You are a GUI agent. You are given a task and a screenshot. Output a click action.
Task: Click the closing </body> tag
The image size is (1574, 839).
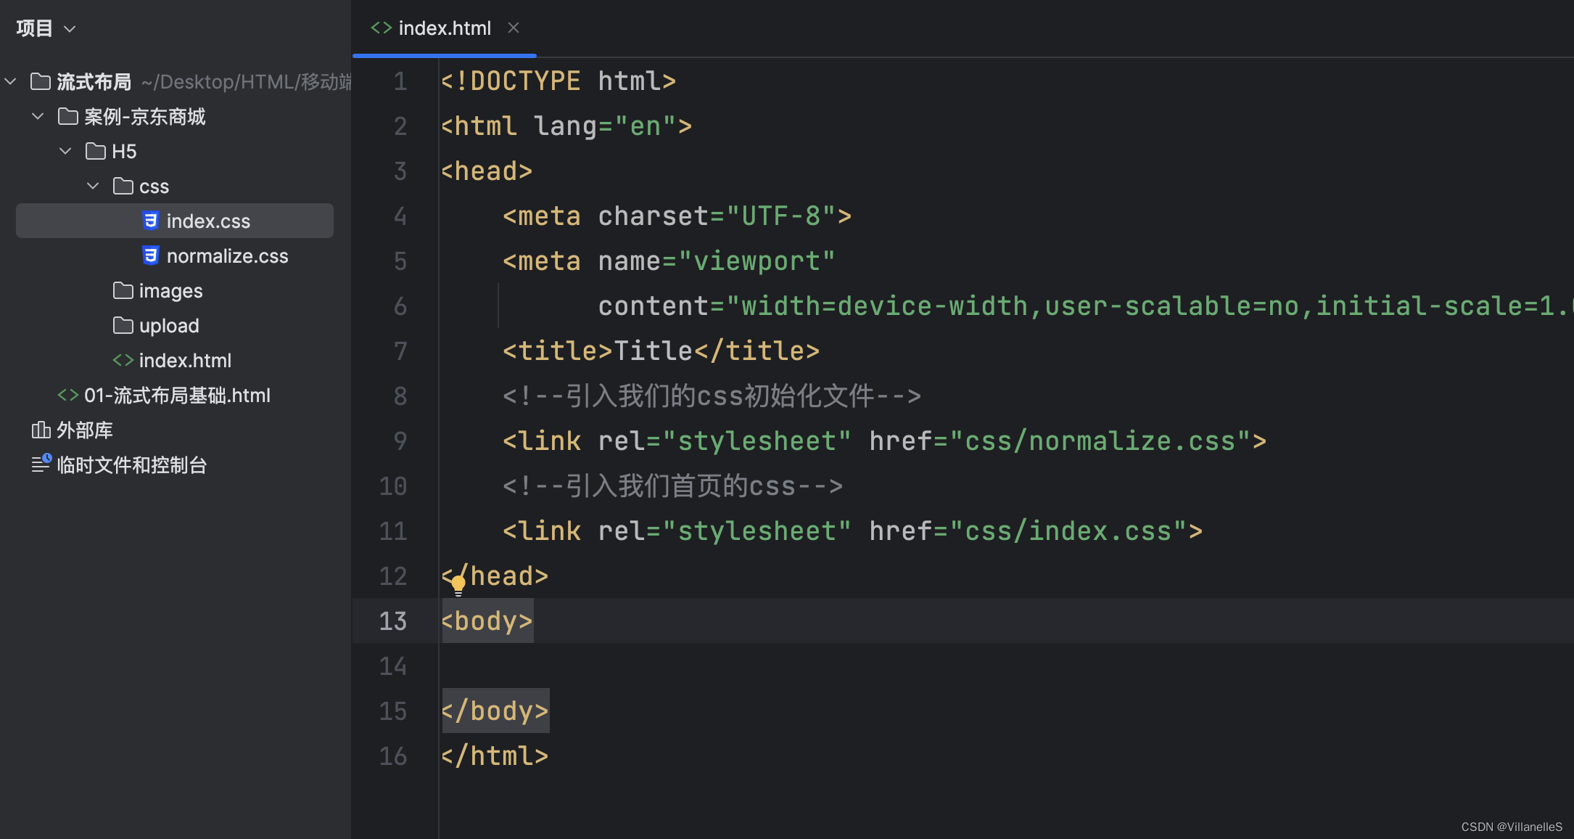pos(495,711)
